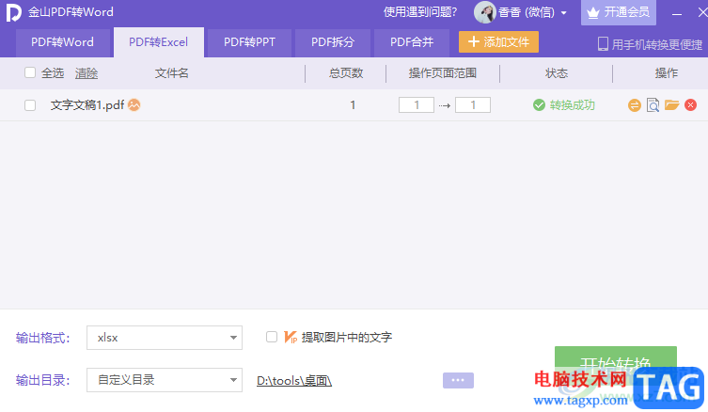708x412 pixels.
Task: Open the converted file preview icon
Action: (x=653, y=105)
